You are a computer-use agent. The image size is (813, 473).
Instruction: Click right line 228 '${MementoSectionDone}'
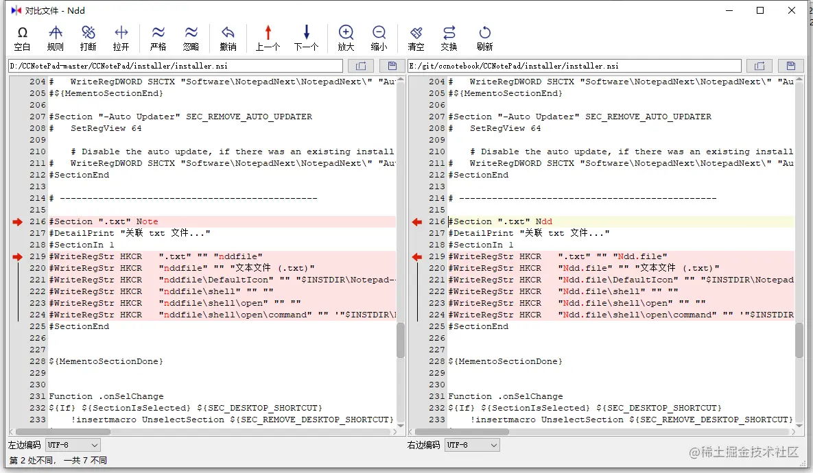(505, 362)
